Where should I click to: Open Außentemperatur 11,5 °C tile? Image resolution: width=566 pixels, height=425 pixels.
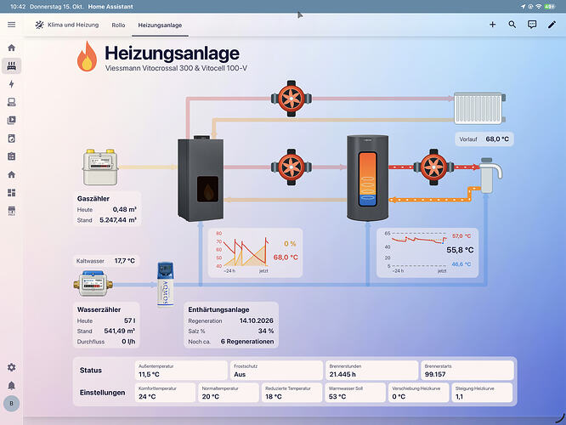181,371
